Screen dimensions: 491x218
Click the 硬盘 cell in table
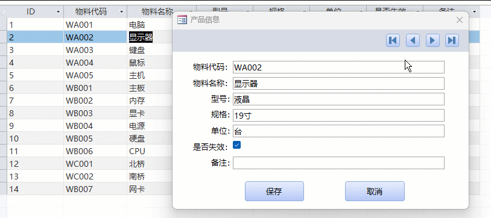point(150,139)
